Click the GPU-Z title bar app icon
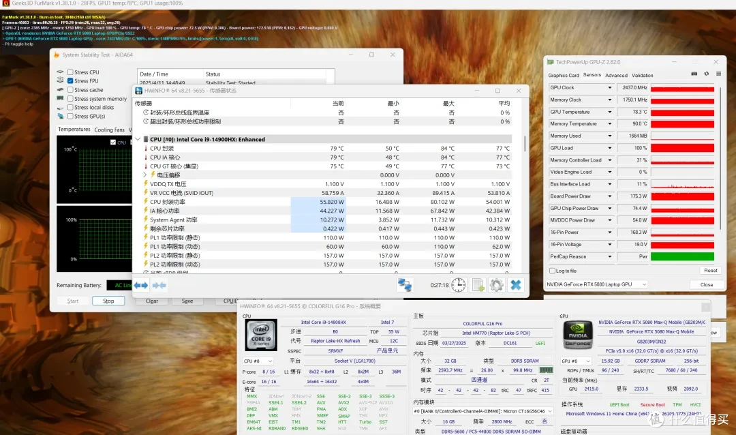 pos(550,62)
